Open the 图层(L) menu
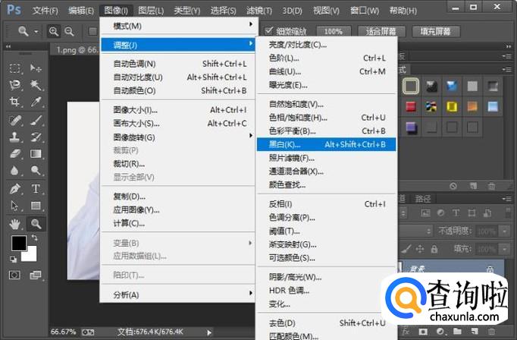The image size is (517, 340). tap(151, 11)
